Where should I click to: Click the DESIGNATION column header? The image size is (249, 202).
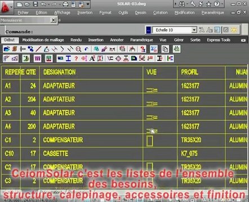tap(60, 72)
